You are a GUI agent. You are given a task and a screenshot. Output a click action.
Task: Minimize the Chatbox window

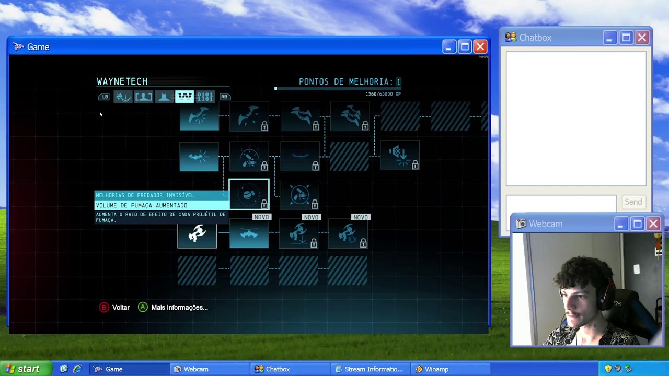610,38
